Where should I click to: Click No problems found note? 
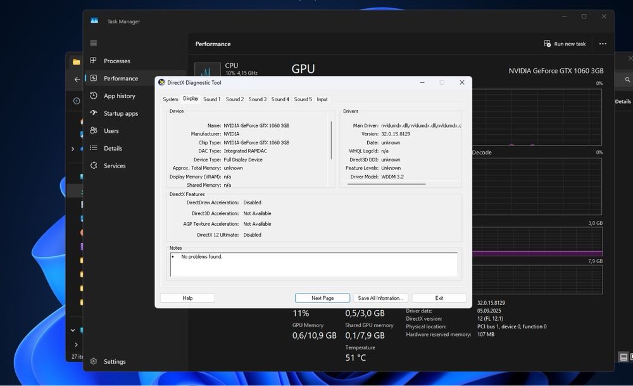202,257
